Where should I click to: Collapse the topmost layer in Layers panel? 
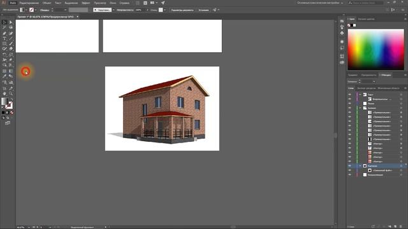pyautogui.click(x=360, y=95)
